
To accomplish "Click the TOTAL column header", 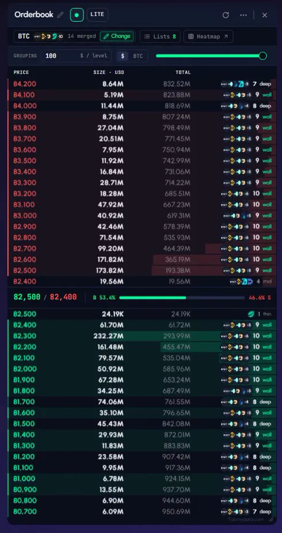I will 183,72.
